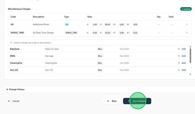
Task: Click the 'Type' column header
Action: tap(66, 17)
